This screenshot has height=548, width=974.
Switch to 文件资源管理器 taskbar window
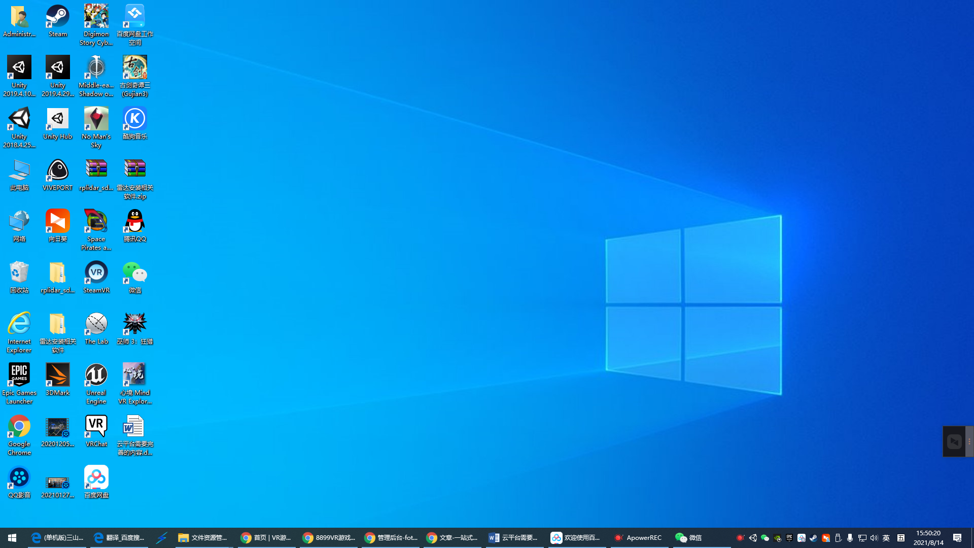204,537
